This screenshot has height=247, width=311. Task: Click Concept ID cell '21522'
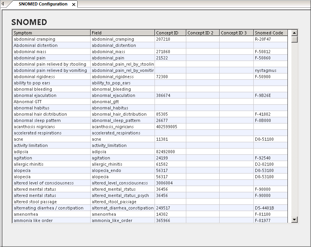(170, 58)
